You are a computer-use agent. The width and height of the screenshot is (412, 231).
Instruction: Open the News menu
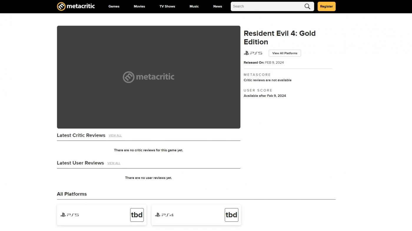click(218, 6)
